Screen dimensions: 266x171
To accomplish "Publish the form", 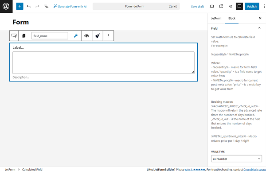I will [252, 6].
